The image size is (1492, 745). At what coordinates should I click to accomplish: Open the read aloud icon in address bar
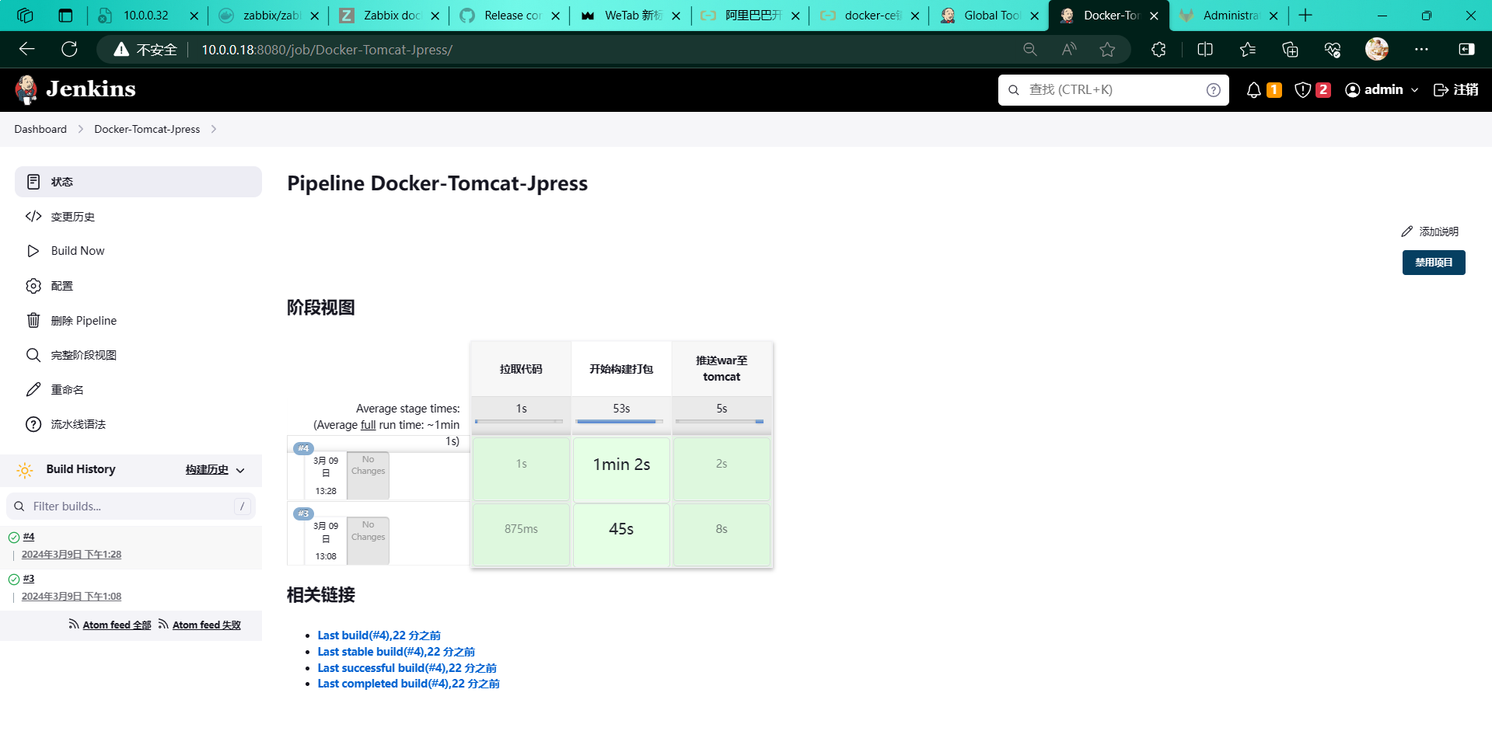(x=1069, y=50)
